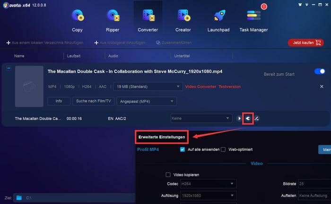Collapse the video entry with minus icon
Screen dimensions: 331x204
click(x=9, y=68)
